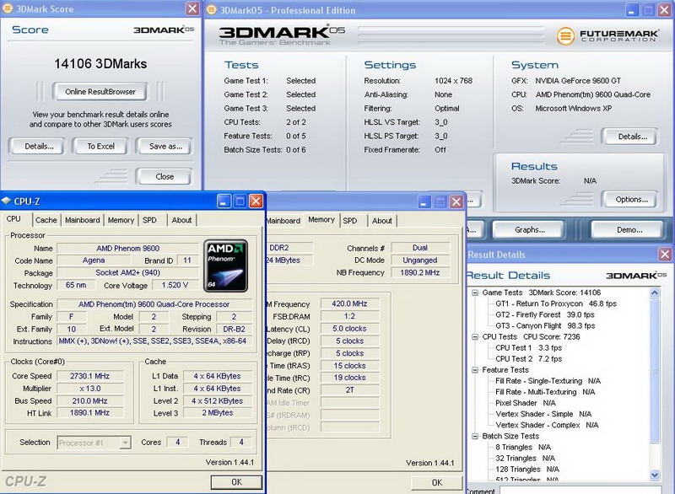675x494 pixels.
Task: Click the Core Voltage value 1.520 V
Action: pos(175,285)
